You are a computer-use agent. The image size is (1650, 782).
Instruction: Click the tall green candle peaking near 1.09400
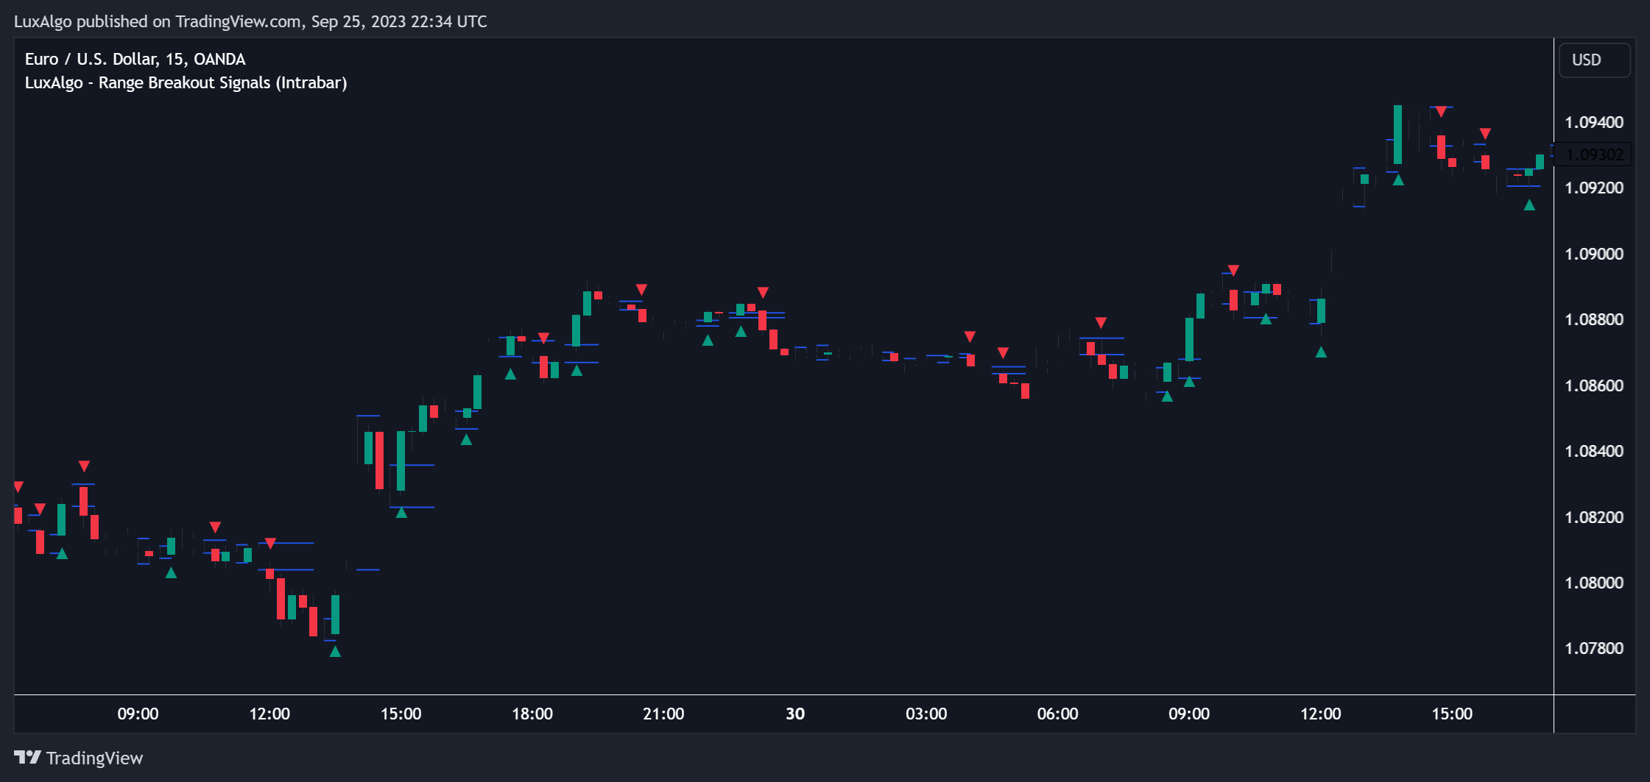pyautogui.click(x=1397, y=135)
